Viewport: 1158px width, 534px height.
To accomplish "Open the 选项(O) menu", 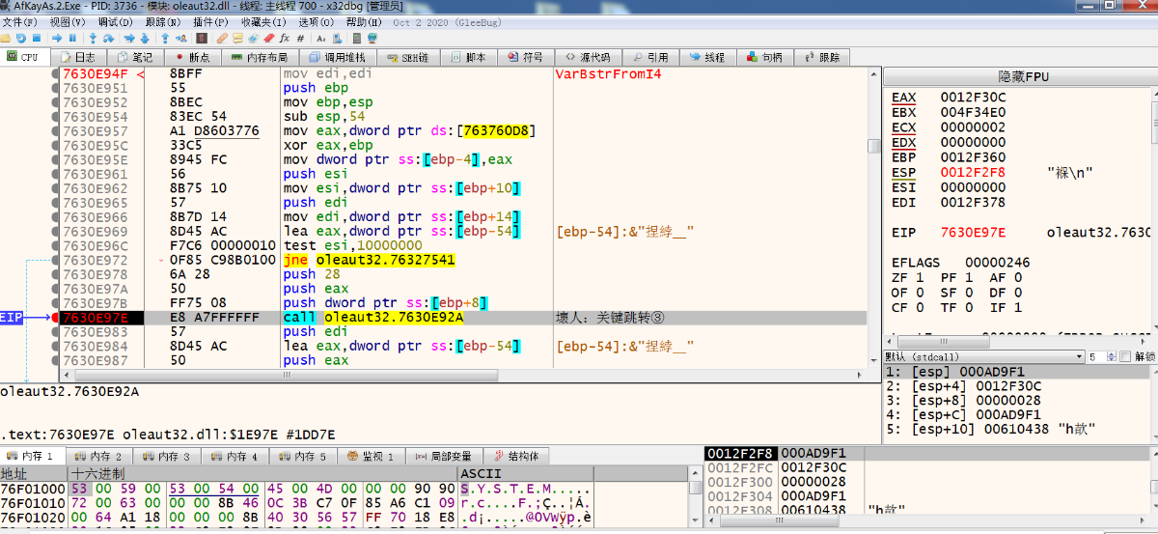I will click(317, 21).
